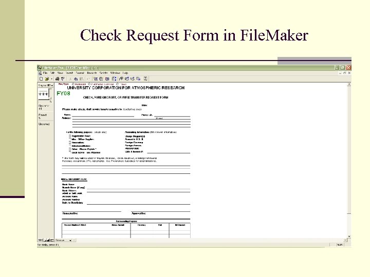Click the Undo toolbar icon
This screenshot has width=370, height=277.
[x=88, y=79]
